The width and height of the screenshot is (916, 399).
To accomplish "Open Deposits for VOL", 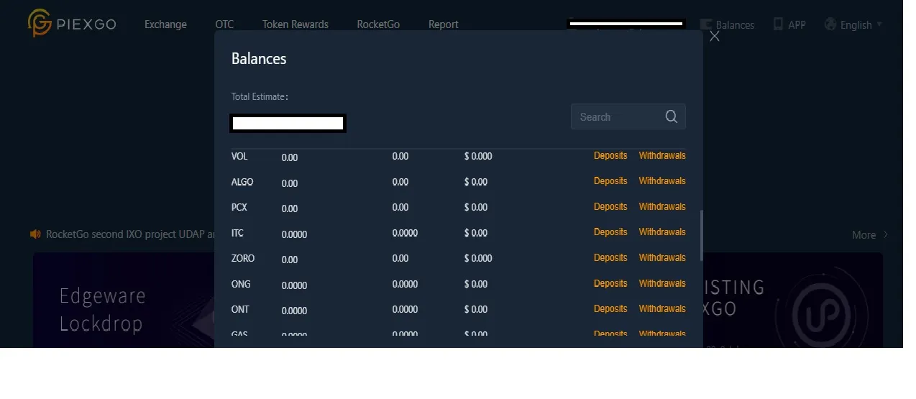I will pyautogui.click(x=610, y=155).
